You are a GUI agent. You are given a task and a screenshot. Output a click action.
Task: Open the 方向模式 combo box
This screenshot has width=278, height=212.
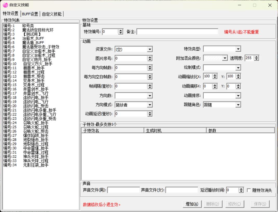point(150,105)
